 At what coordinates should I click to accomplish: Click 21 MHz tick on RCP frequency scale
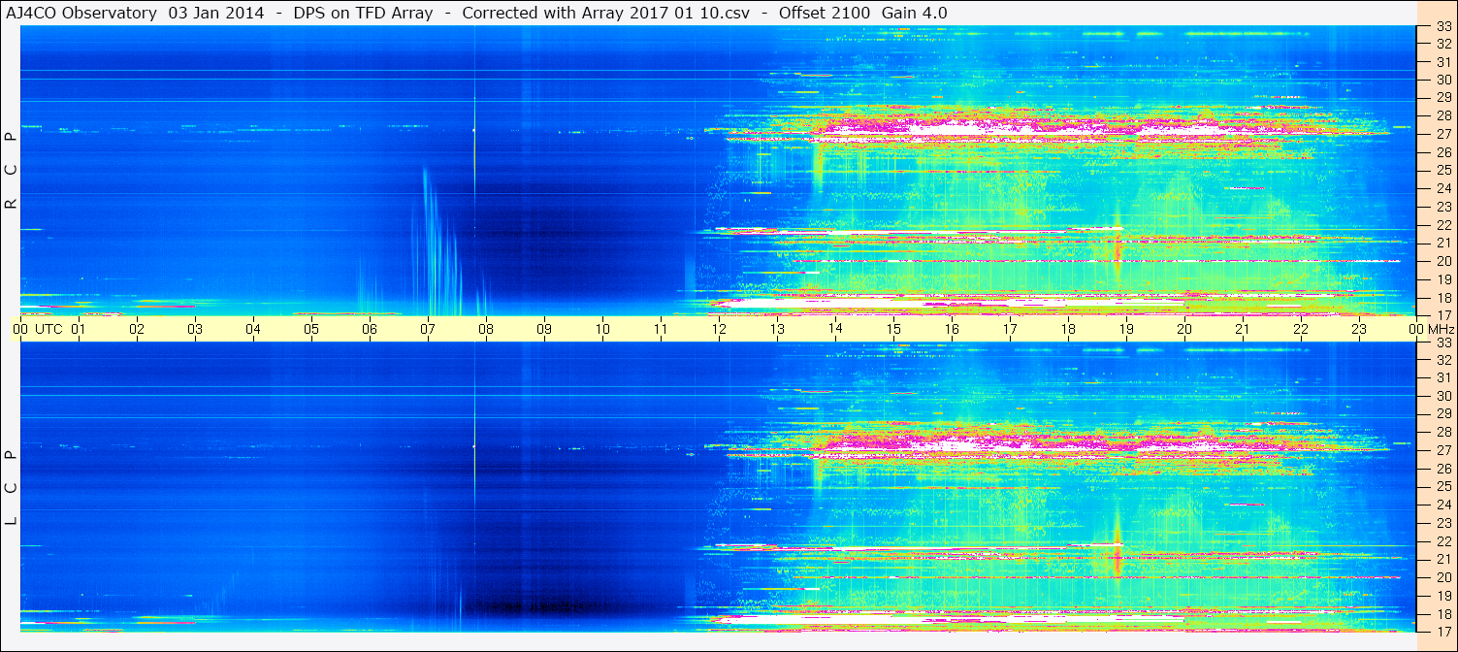(1443, 243)
